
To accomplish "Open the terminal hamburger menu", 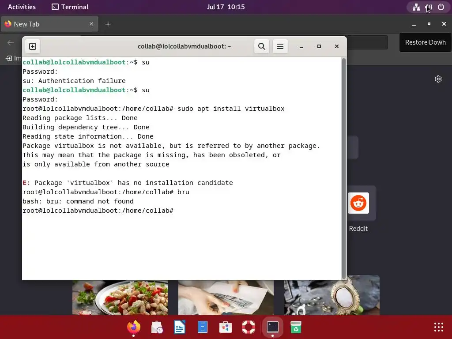I will [280, 46].
